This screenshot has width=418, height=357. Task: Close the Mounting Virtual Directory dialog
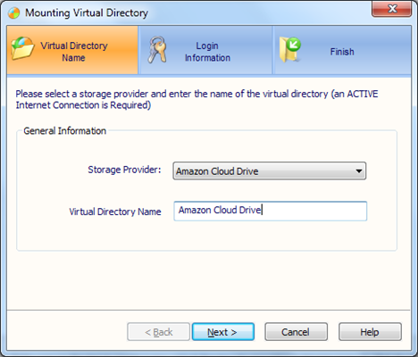tap(392, 9)
